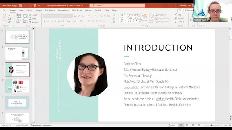
Task: Click the Save icon in title bar
Action: pos(21,6)
